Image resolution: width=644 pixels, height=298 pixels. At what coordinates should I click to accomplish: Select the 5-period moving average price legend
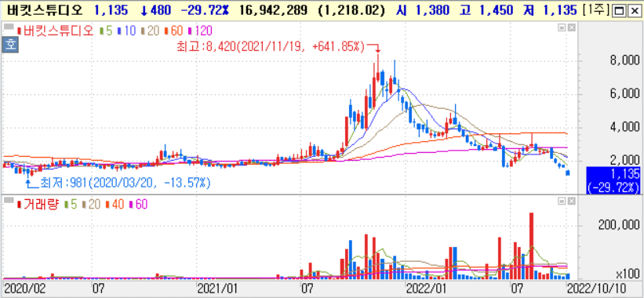pyautogui.click(x=107, y=31)
